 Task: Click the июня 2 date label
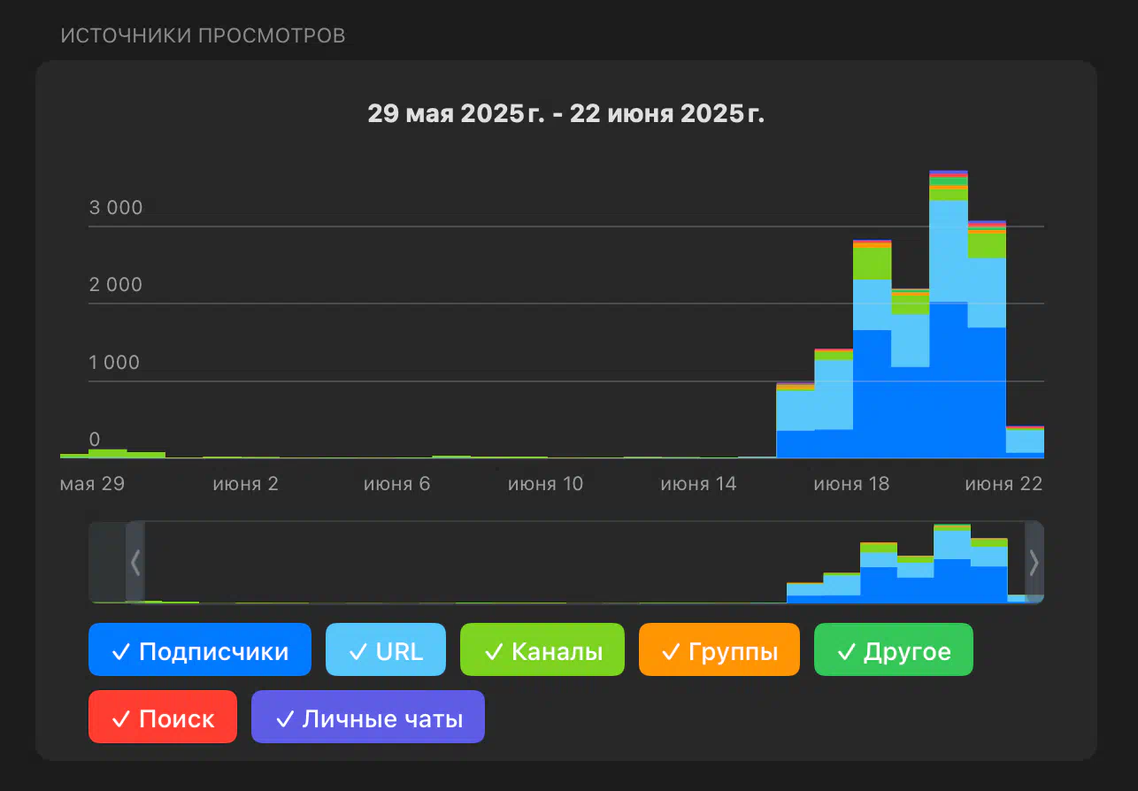click(246, 484)
